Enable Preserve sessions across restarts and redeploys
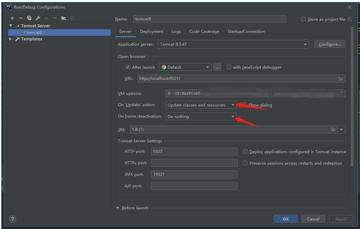This screenshot has width=360, height=229. pyautogui.click(x=245, y=163)
